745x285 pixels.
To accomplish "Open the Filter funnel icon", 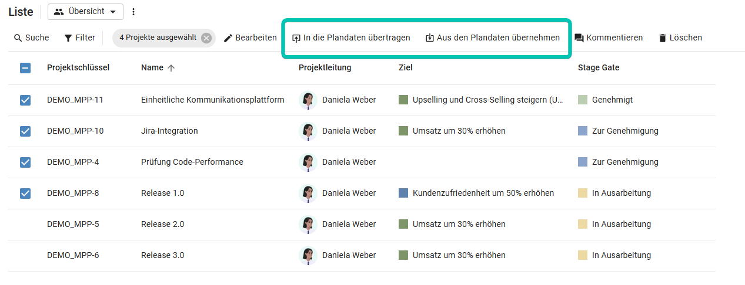I will click(x=68, y=38).
